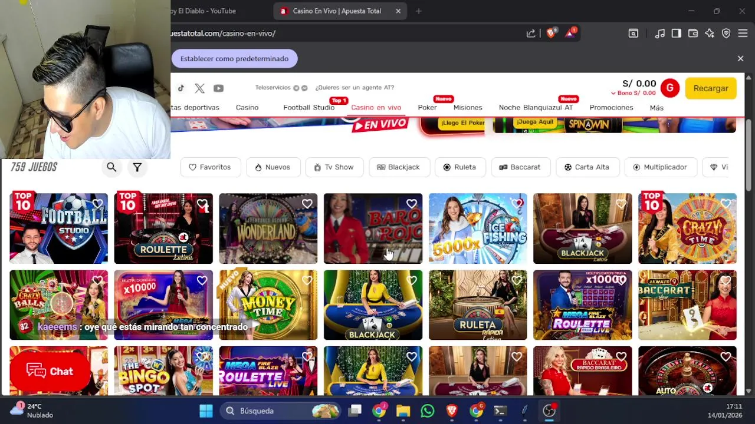This screenshot has height=424, width=755.
Task: Open the Task View taskbar icon
Action: (355, 411)
